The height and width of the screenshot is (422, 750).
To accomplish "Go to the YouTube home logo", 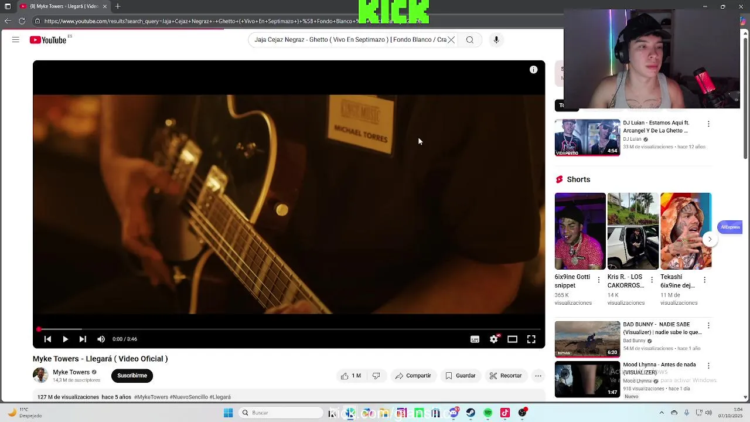I will (x=48, y=40).
